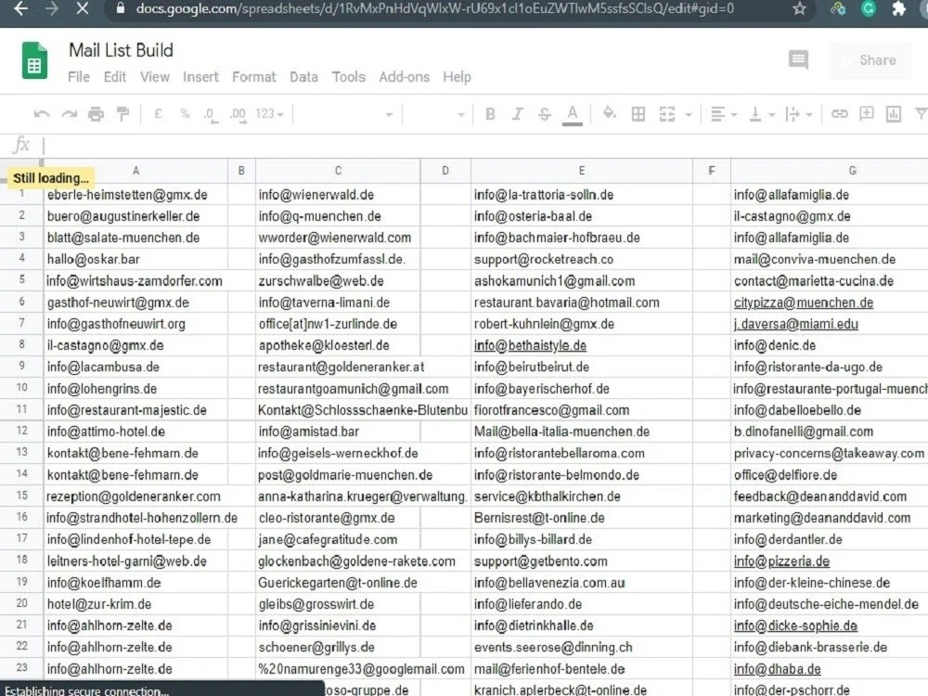Screen dimensions: 928x696
Task: Select the Paint format tool
Action: click(x=121, y=113)
